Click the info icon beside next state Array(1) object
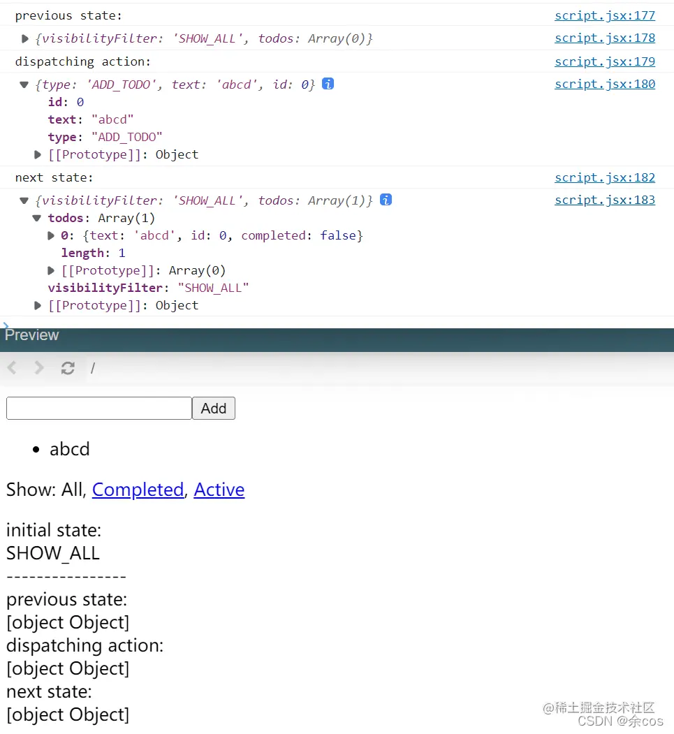Screen dimensions: 674x734 [x=386, y=200]
